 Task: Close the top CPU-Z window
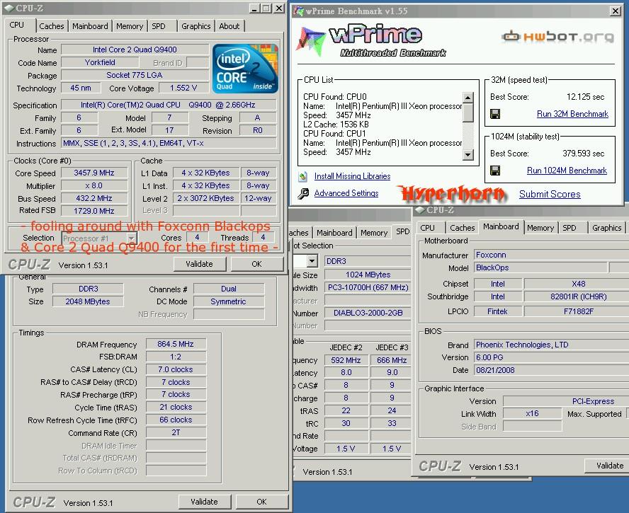279,8
